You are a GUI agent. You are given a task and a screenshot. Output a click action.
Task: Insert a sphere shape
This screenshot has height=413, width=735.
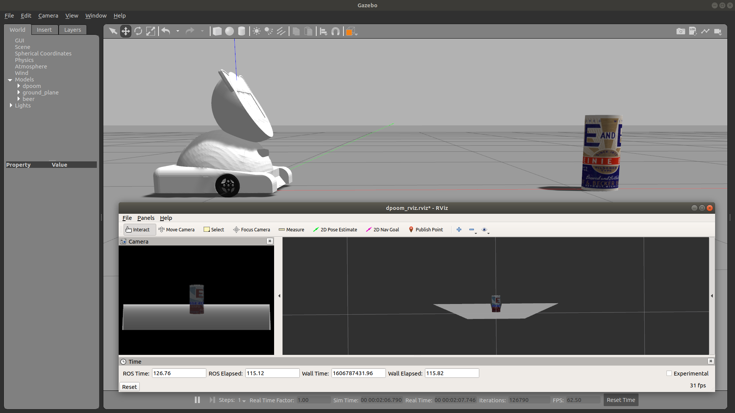click(229, 31)
